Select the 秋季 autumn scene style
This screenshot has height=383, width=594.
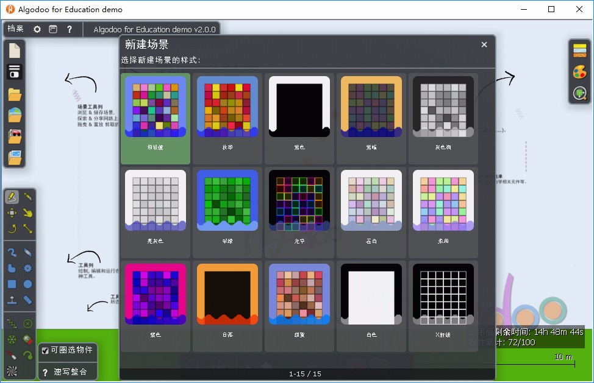coord(227,119)
